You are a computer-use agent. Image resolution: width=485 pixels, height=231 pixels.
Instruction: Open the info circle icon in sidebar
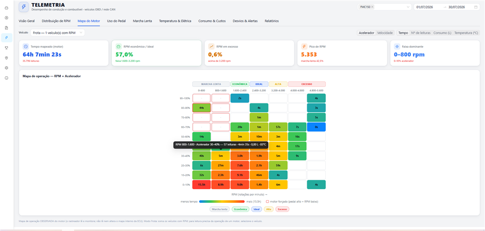pos(7,78)
